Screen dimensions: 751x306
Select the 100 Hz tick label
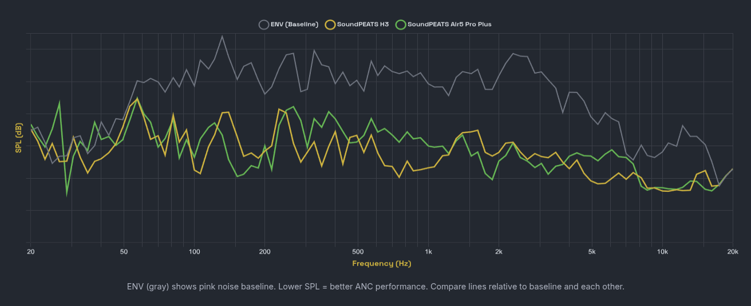click(x=194, y=251)
